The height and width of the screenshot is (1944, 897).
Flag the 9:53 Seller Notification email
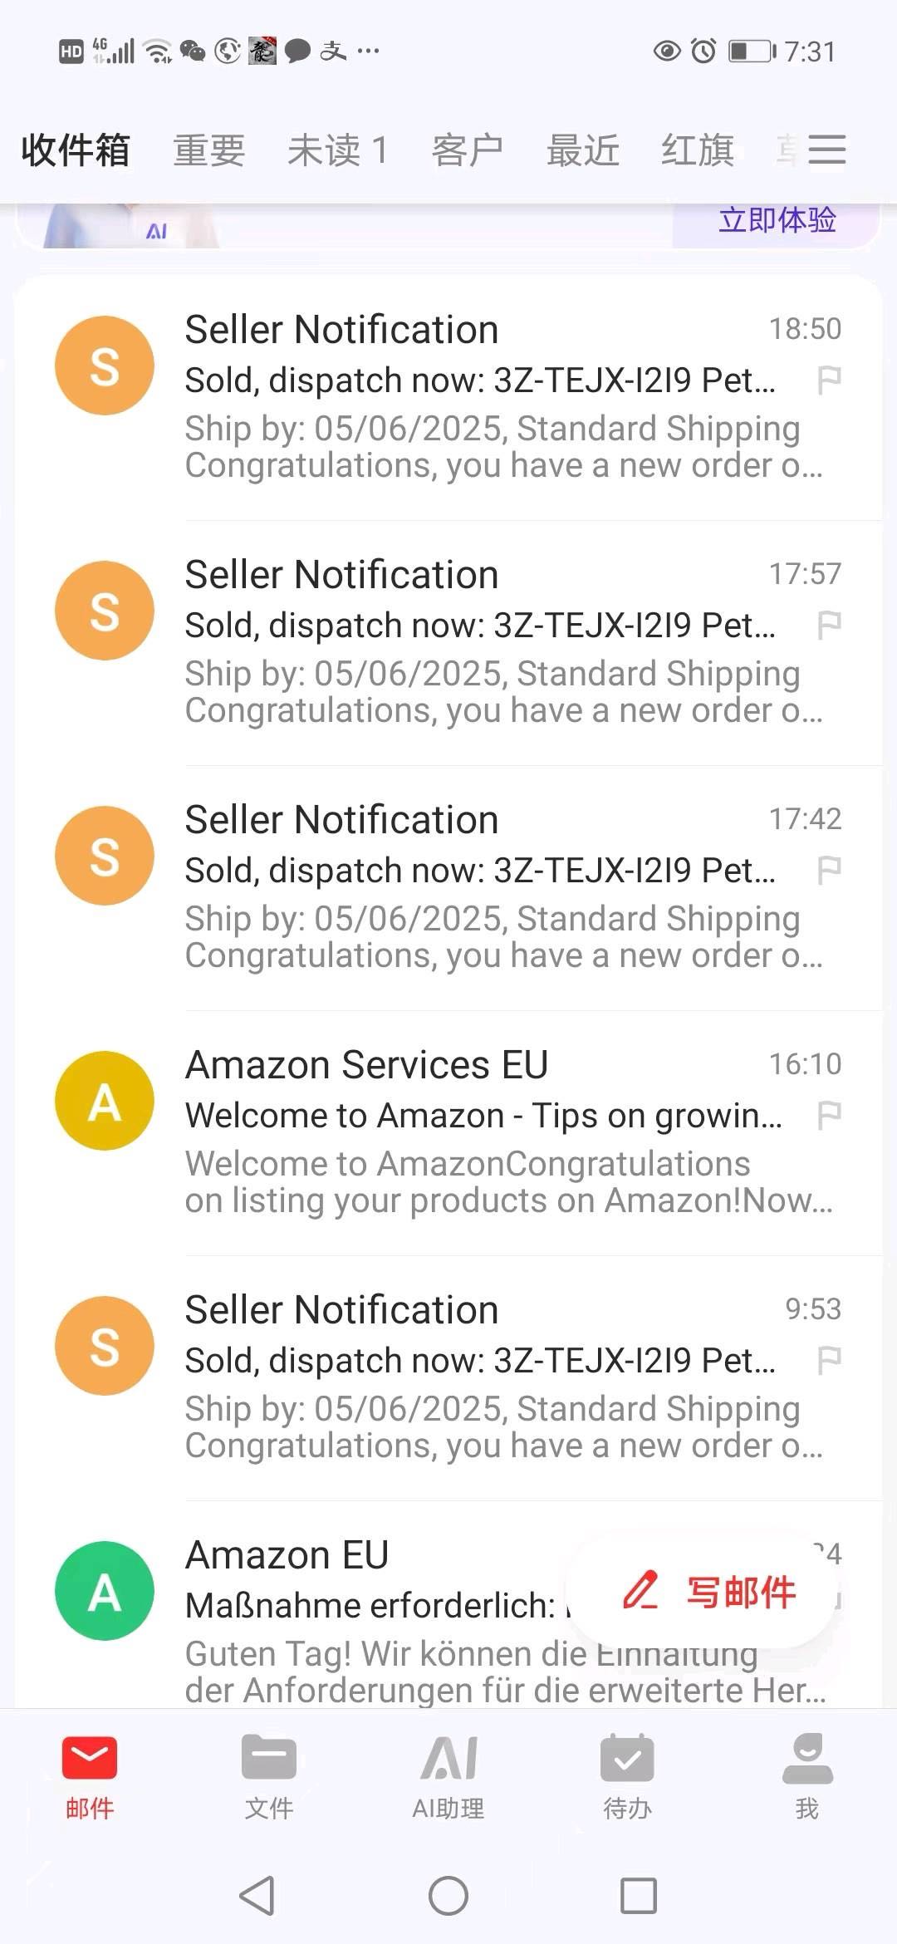tap(830, 1360)
